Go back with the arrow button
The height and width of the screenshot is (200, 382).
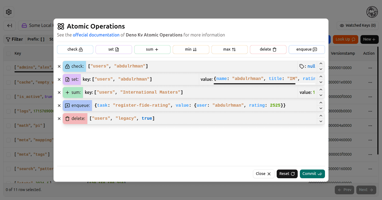[x=10, y=26]
